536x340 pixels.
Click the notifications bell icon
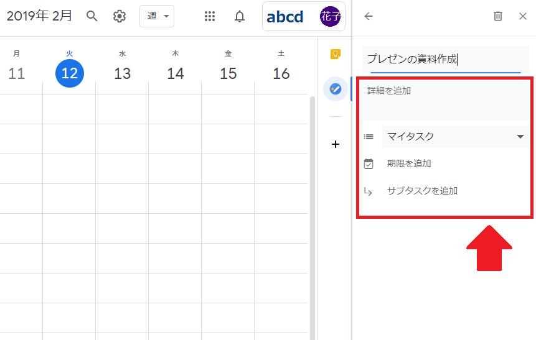240,16
